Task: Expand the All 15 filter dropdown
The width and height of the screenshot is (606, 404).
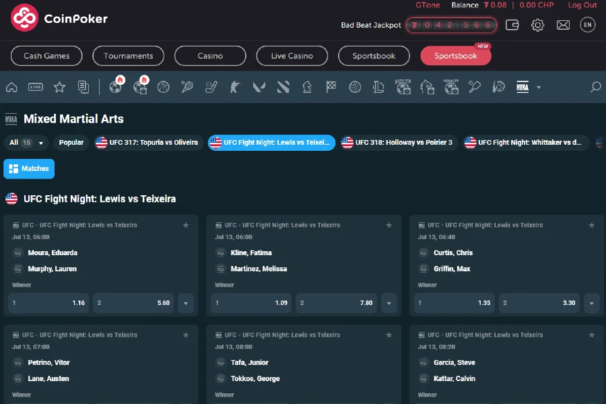Action: tap(24, 142)
